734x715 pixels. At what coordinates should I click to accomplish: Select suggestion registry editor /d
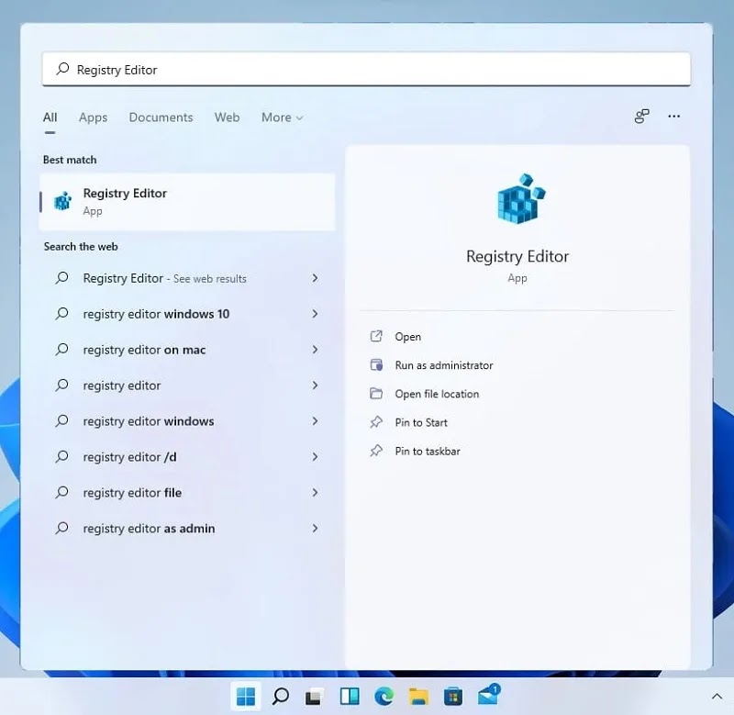click(x=187, y=457)
